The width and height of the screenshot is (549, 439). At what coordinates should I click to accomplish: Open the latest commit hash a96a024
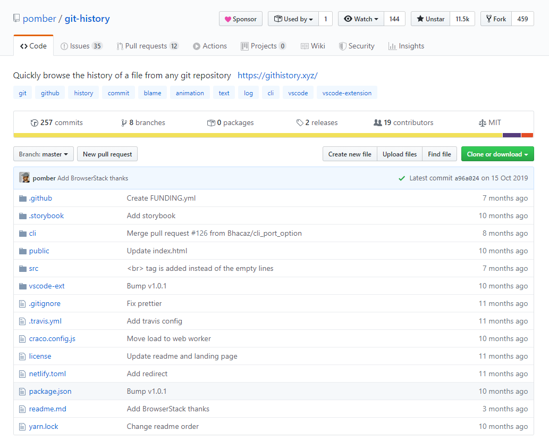coord(467,178)
